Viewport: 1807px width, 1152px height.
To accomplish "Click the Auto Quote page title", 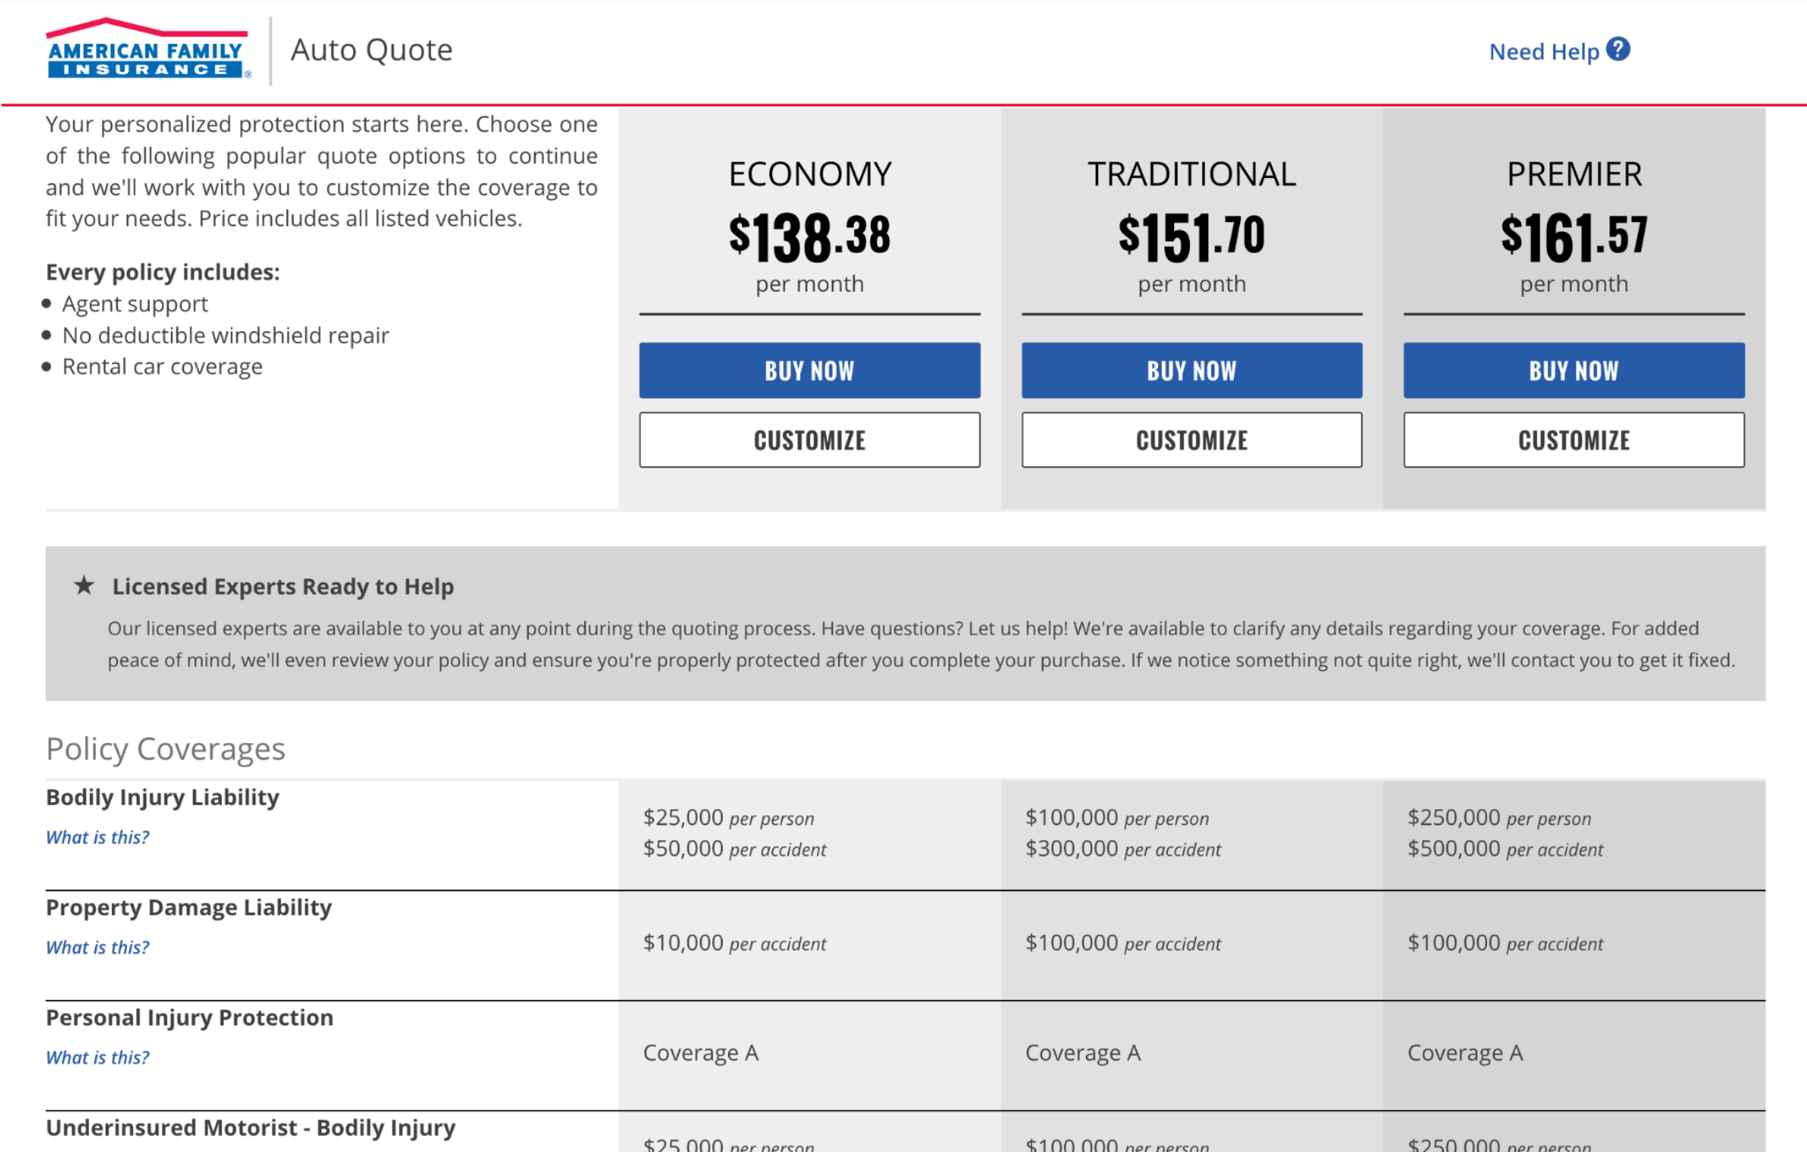I will 372,50.
